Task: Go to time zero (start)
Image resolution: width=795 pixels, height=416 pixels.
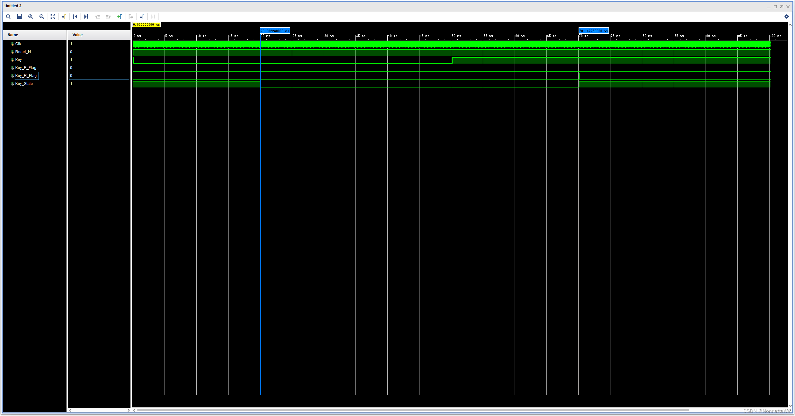Action: pyautogui.click(x=75, y=17)
